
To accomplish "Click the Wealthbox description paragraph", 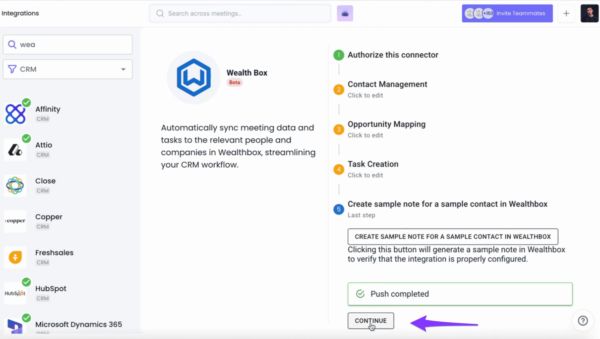I will tap(238, 146).
